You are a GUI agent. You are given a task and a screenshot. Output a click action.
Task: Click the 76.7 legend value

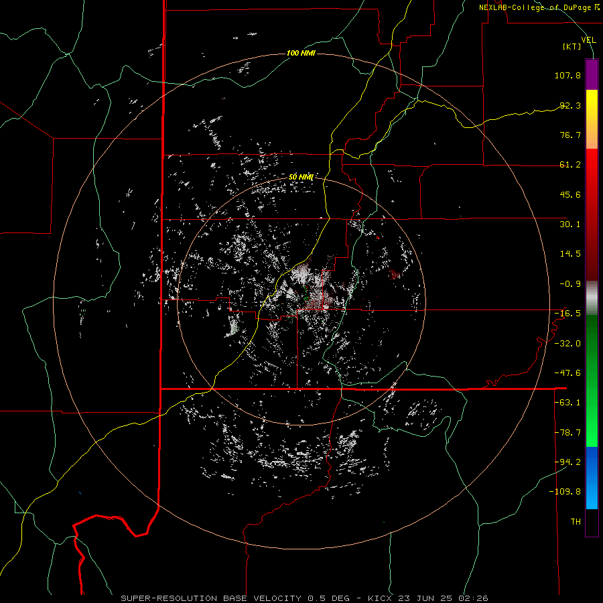(570, 135)
